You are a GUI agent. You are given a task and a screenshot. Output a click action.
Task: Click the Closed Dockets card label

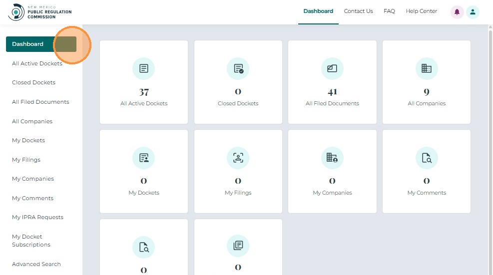tap(238, 103)
